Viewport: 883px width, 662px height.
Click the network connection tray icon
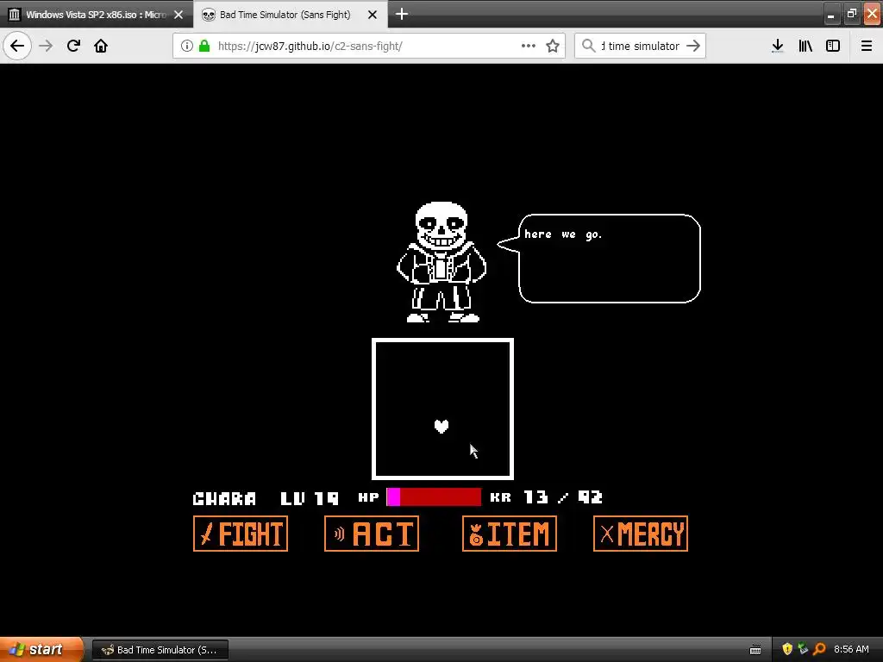tap(803, 650)
